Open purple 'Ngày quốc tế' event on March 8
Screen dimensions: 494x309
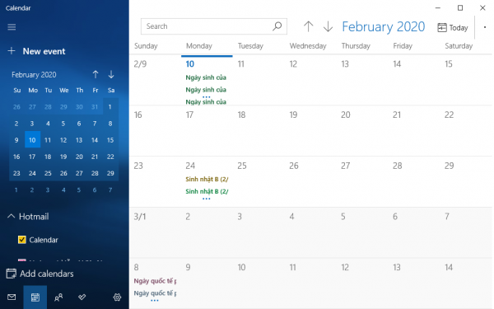155,281
